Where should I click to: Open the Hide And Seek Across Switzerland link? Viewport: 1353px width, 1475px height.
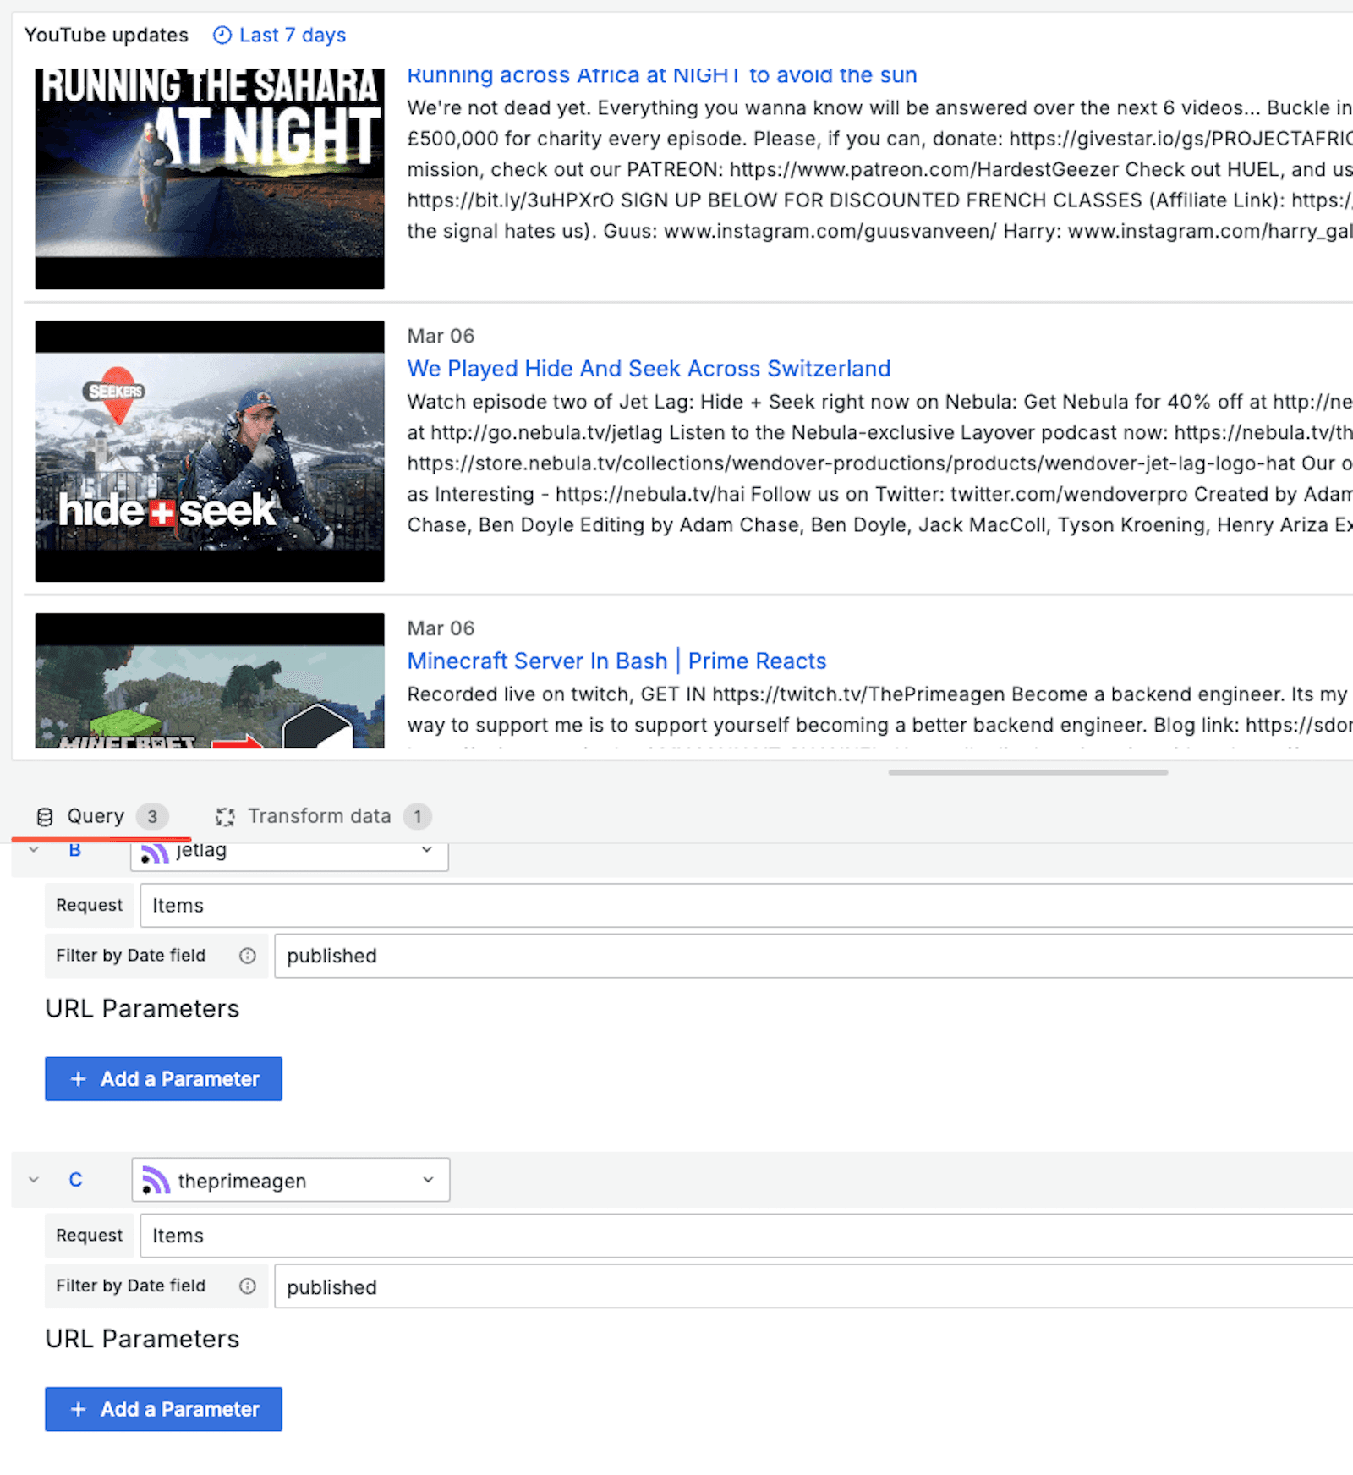coord(649,369)
